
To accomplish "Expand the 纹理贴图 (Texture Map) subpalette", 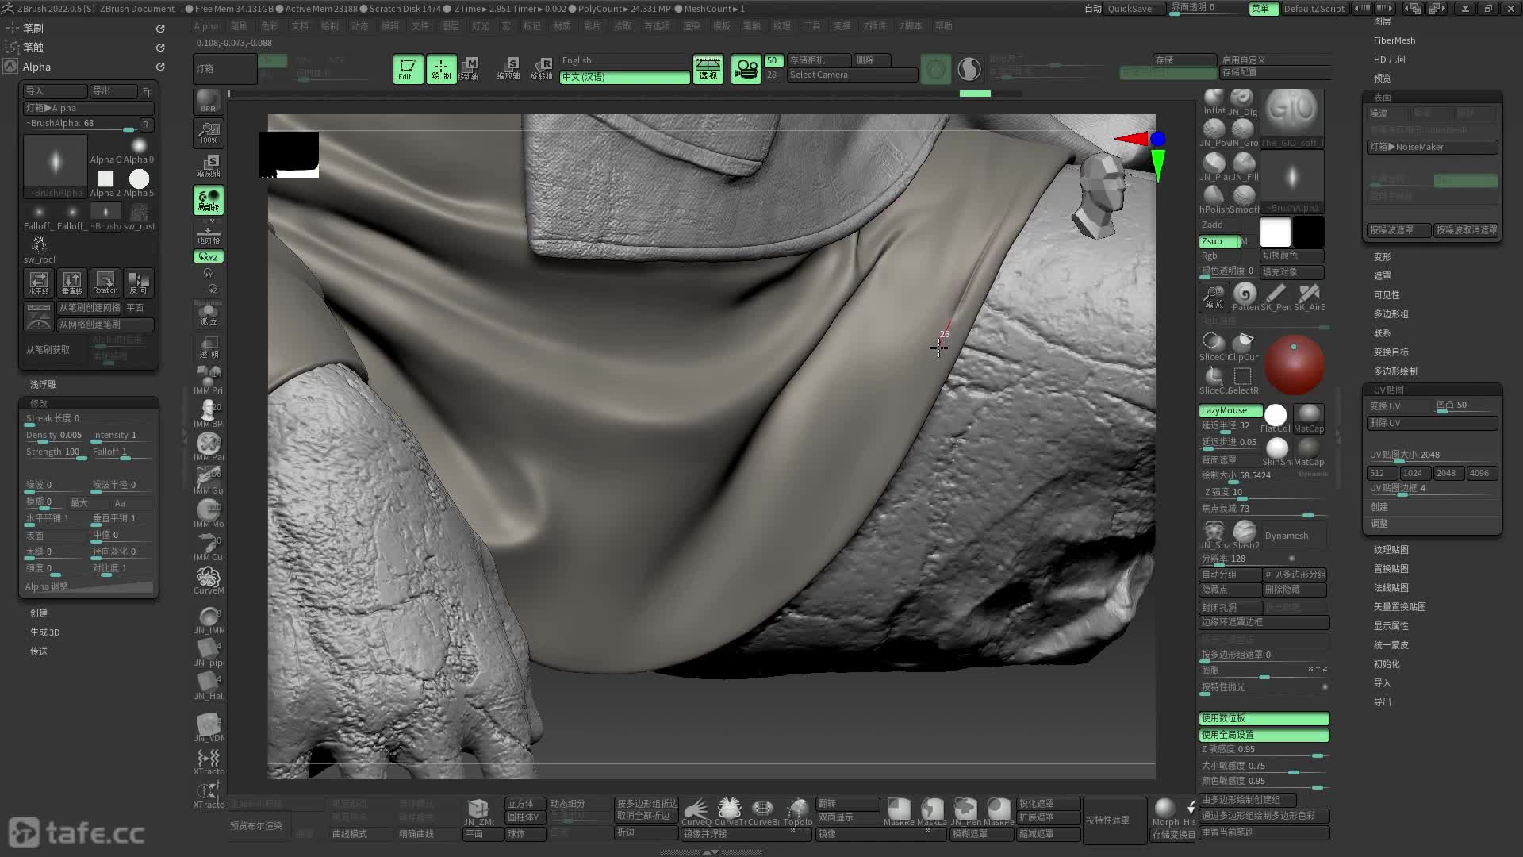I will coord(1391,550).
